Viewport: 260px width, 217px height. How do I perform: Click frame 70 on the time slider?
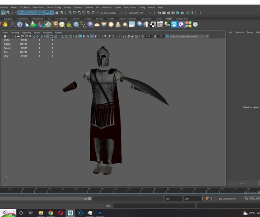(x=127, y=191)
